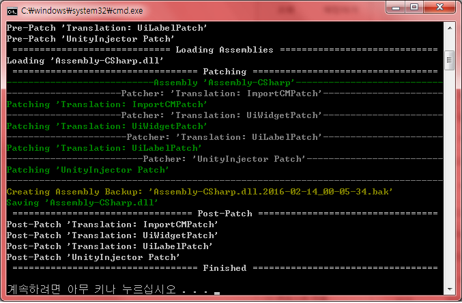Click the Loading 'Assembly-CSharp.dll' line
This screenshot has width=462, height=303.
85,61
